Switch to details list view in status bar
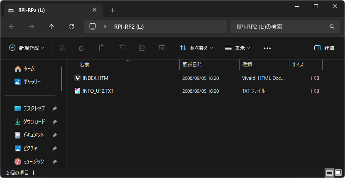Screen dimensions: 345x178 pos(329,173)
